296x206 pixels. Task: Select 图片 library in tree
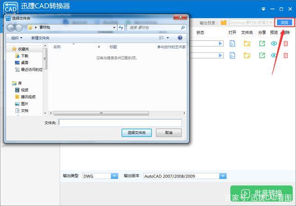coord(22,104)
